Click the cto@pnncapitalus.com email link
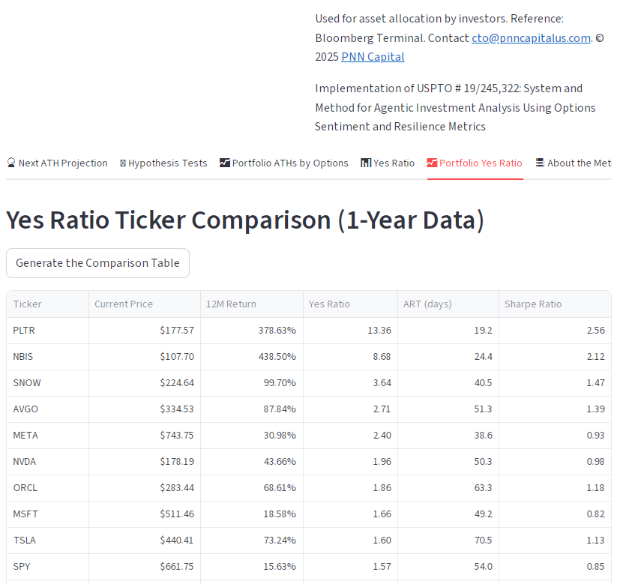The image size is (617, 584). tap(531, 37)
